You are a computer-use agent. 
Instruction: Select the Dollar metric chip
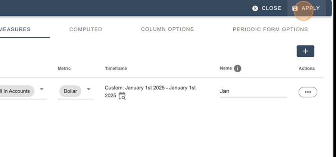(70, 91)
